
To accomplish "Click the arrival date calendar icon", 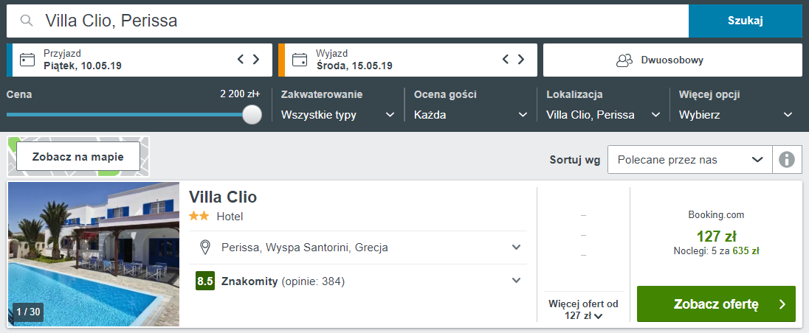I will coord(27,60).
